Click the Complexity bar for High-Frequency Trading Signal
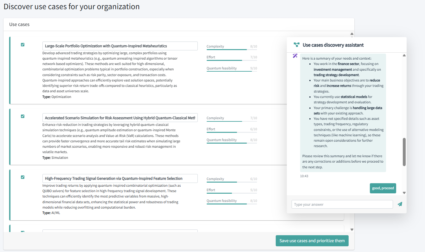Viewport: 425px width, 252px height. pos(232,182)
